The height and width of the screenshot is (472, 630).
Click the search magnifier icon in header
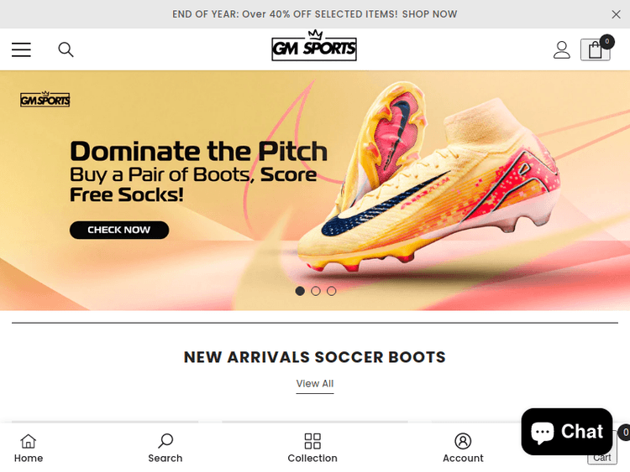66,50
